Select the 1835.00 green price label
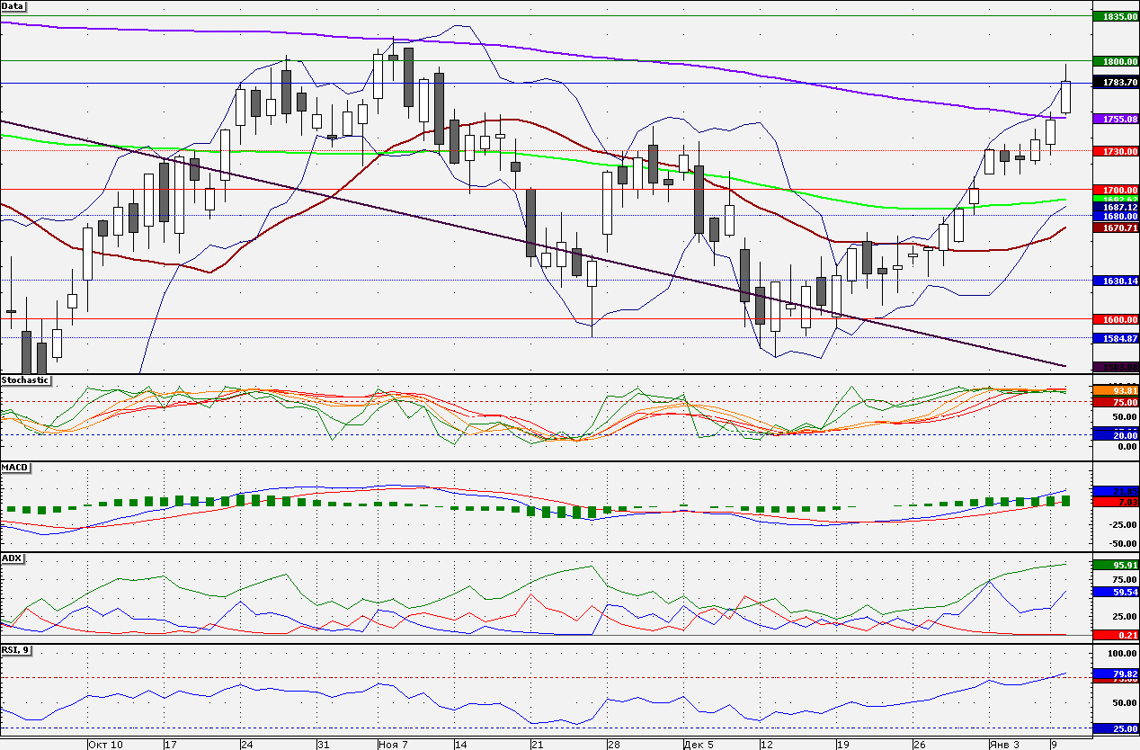The height and width of the screenshot is (750, 1140). (x=1115, y=16)
